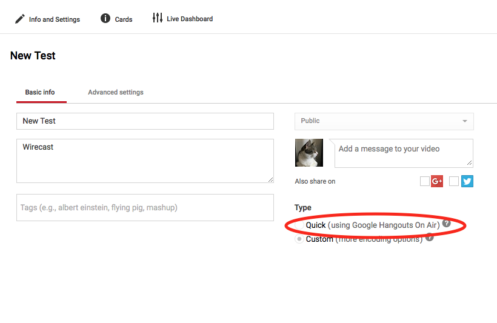The height and width of the screenshot is (323, 497).
Task: Choose the Custom type radio button
Action: coord(299,239)
